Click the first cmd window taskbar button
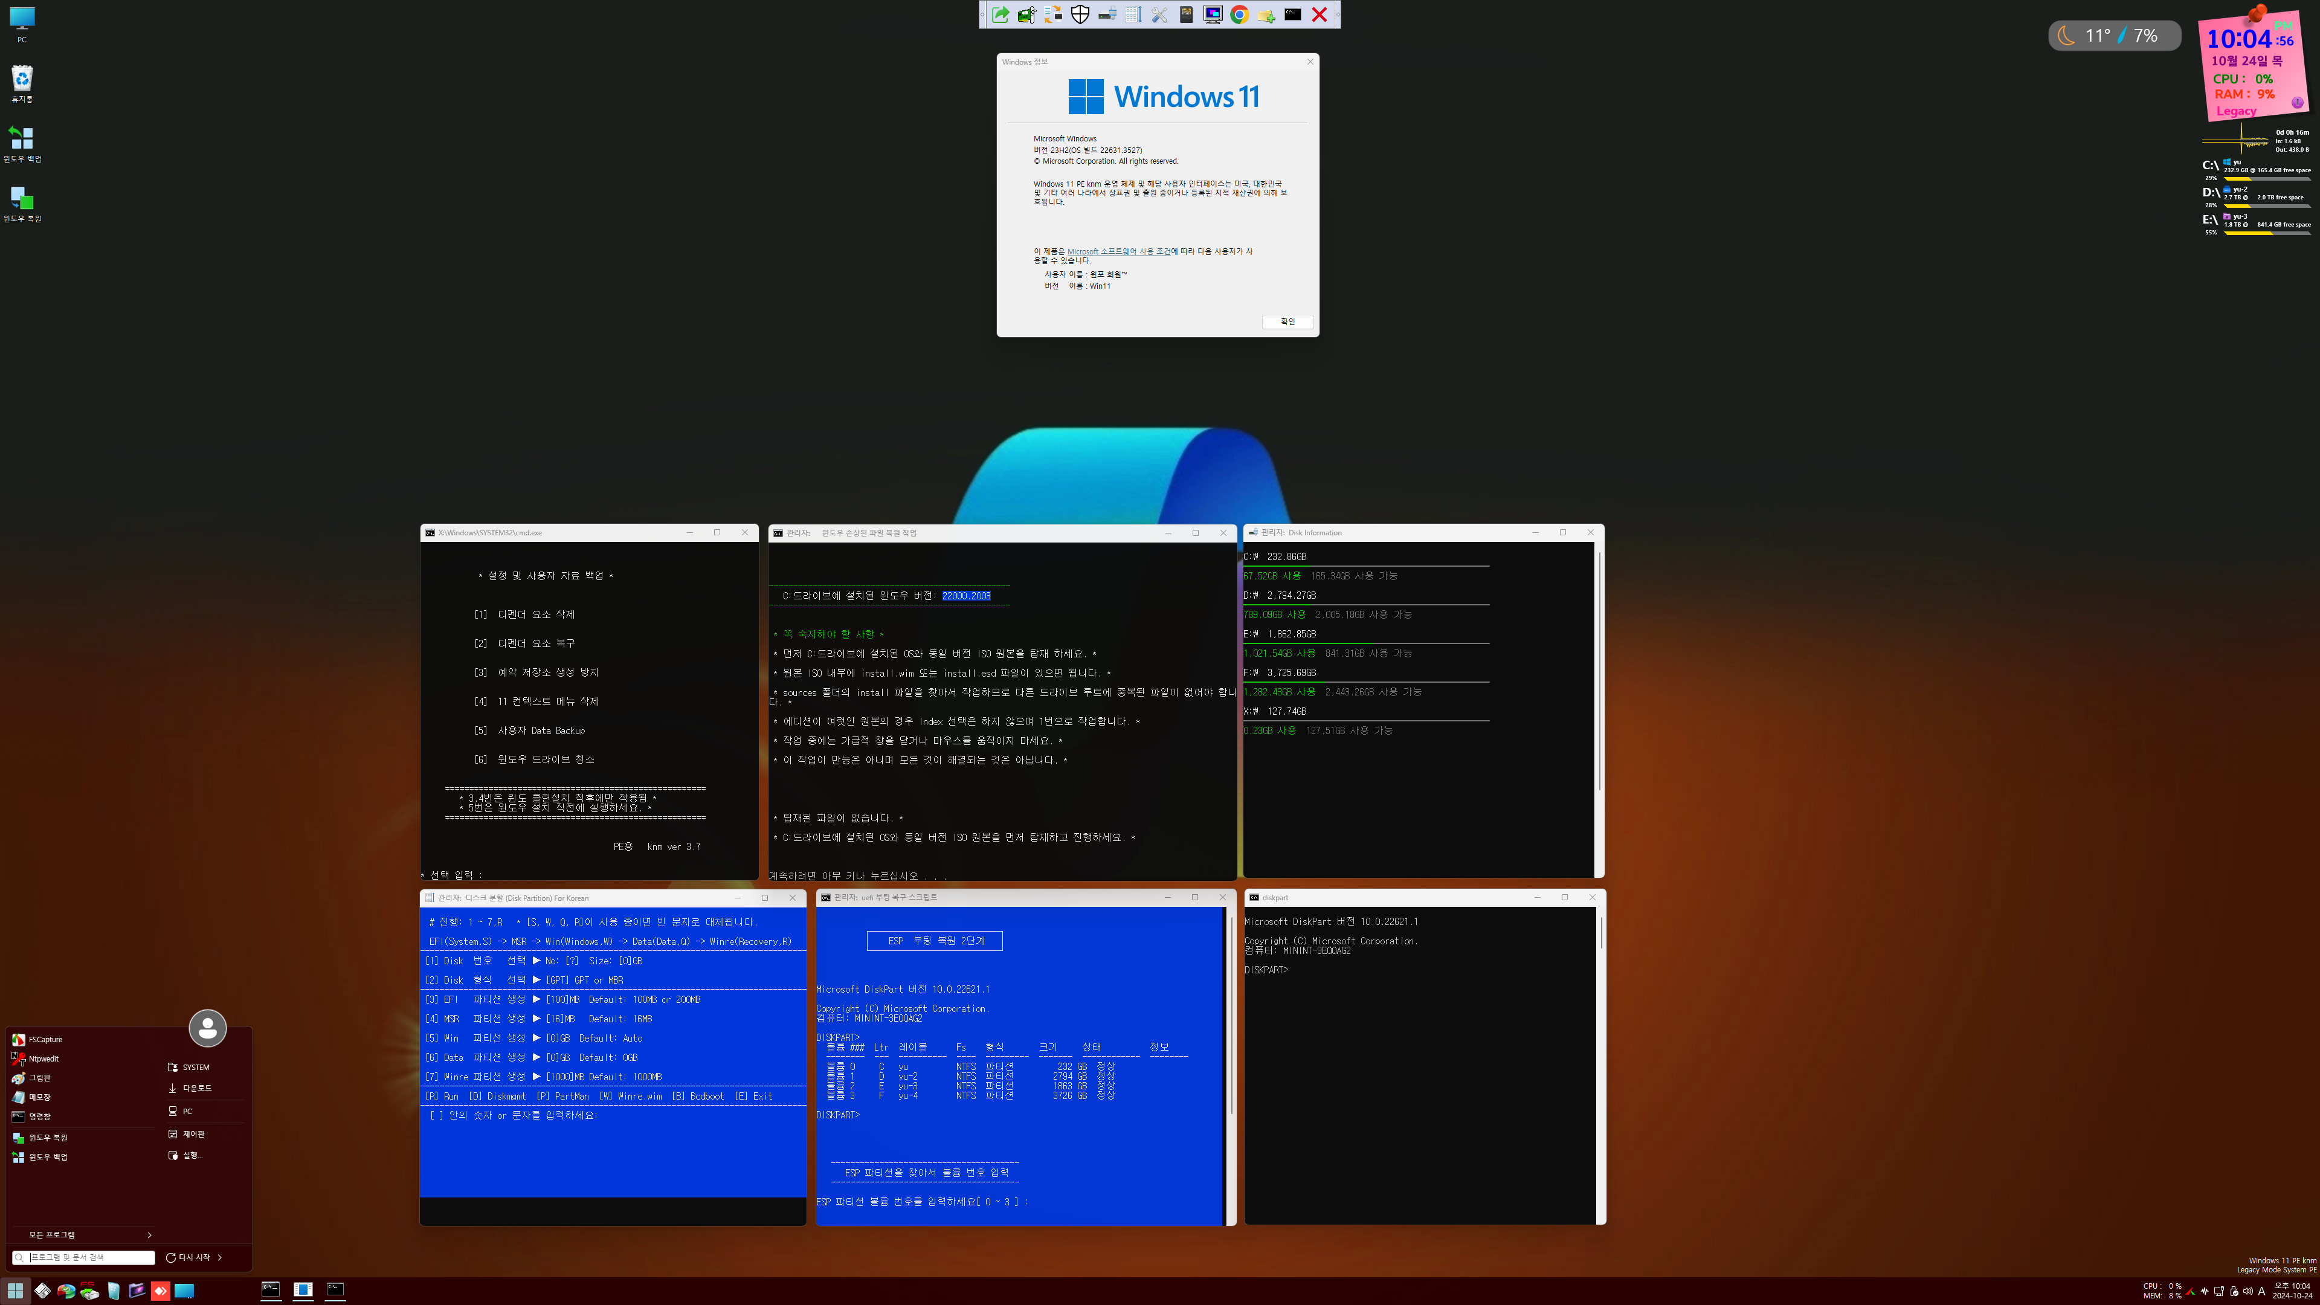 (270, 1290)
